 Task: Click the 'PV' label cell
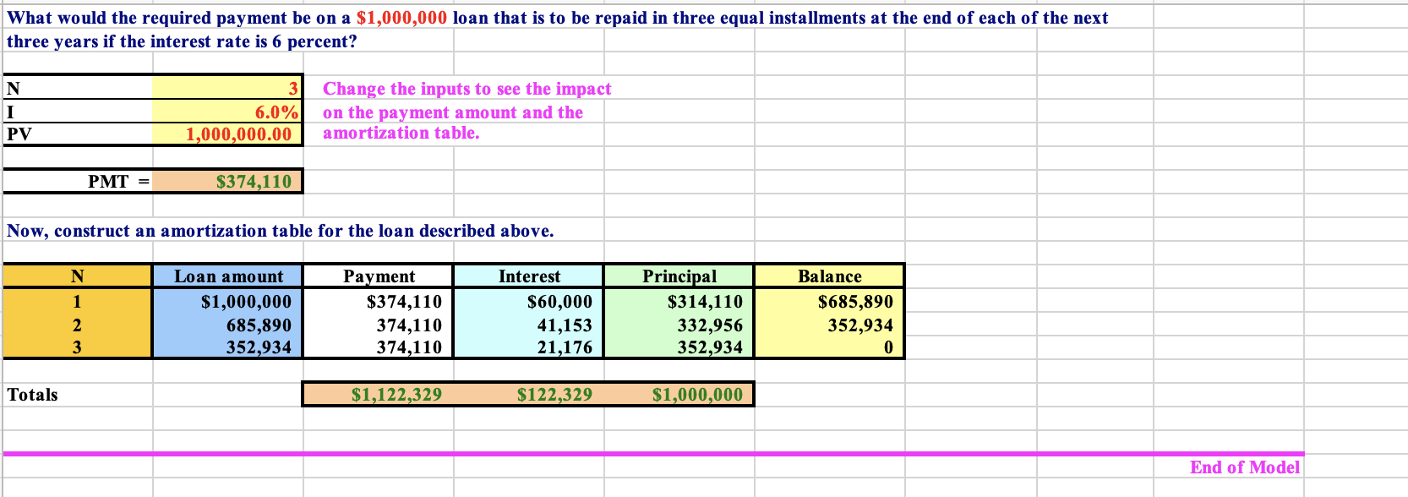[78, 134]
